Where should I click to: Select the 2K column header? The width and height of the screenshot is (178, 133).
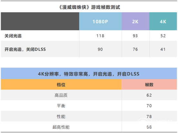pyautogui.click(x=136, y=21)
